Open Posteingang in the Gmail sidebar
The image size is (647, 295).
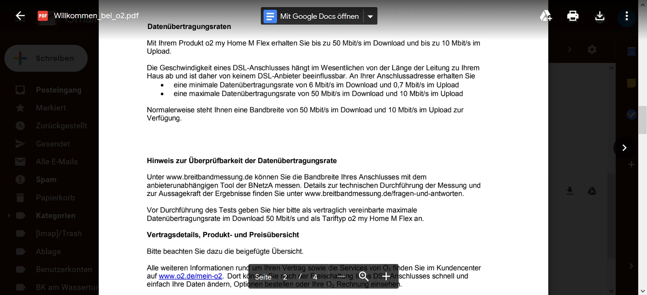[59, 90]
